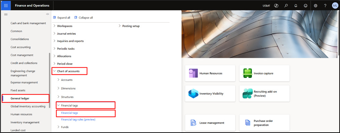Toggle the hamburger navigation menu

(6, 14)
